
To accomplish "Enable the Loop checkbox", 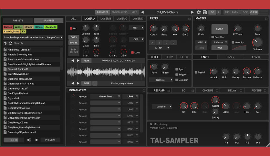I will click(132, 53).
